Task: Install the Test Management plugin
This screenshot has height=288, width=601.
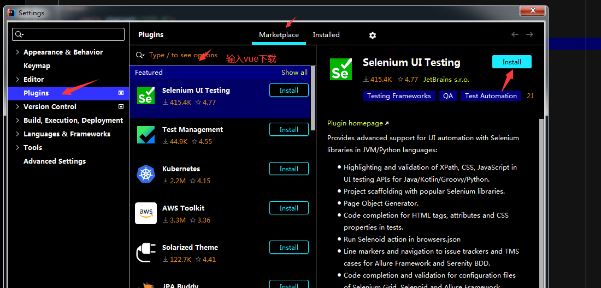Action: (289, 130)
